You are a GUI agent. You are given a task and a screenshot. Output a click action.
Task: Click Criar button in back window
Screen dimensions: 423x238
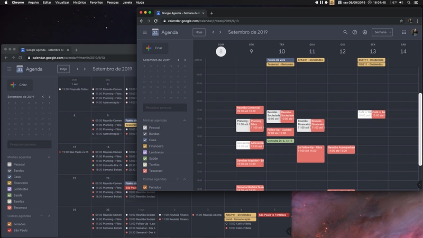tap(20, 85)
